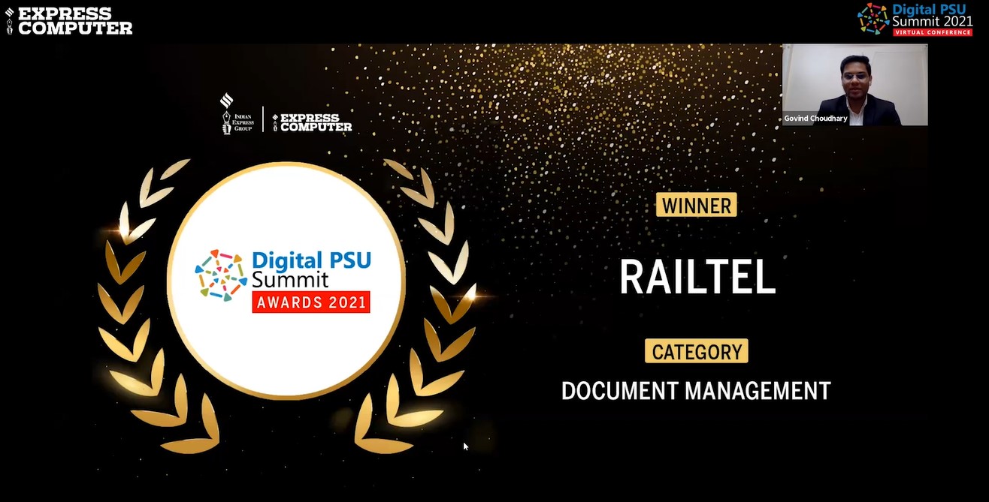
Task: Click the Digital PSU Summit title in center circle
Action: pyautogui.click(x=311, y=270)
